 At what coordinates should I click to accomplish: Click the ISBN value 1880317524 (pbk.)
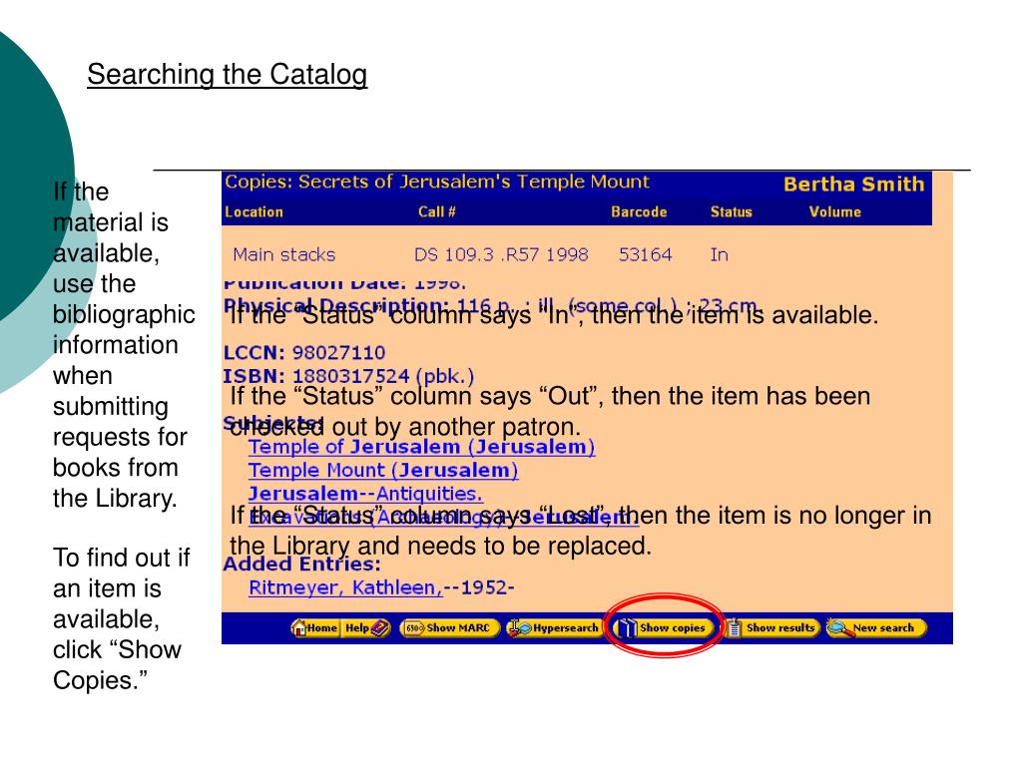tap(383, 376)
